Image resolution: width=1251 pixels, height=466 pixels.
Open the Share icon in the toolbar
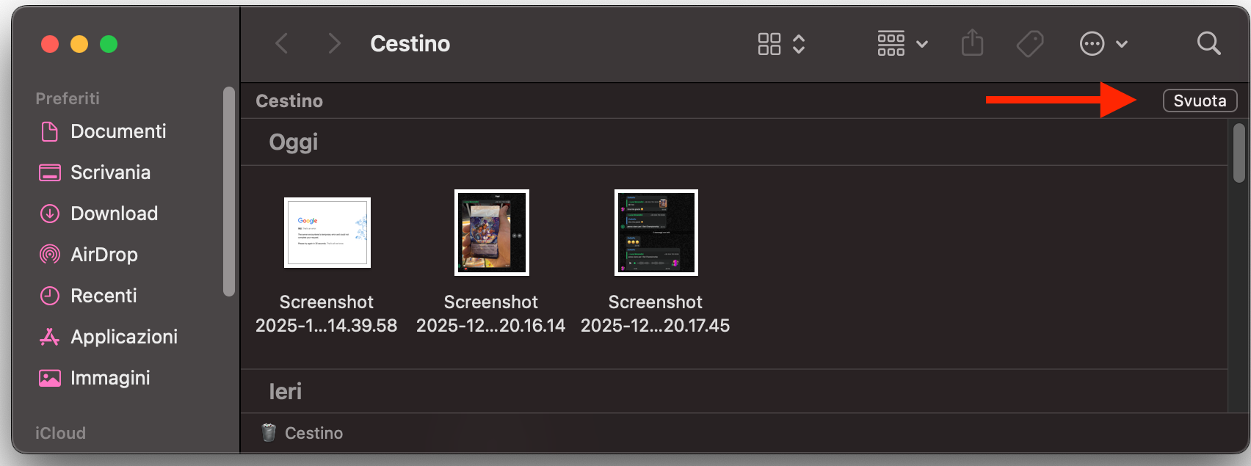972,43
